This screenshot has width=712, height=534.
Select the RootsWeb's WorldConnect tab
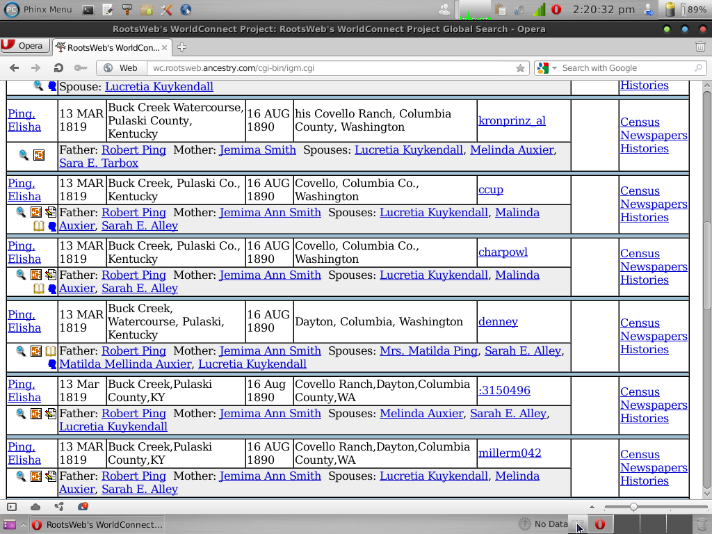click(x=113, y=47)
